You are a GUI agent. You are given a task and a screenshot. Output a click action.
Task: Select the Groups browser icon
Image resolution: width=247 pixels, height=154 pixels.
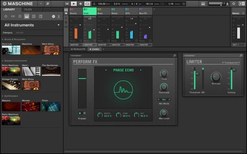(13, 16)
